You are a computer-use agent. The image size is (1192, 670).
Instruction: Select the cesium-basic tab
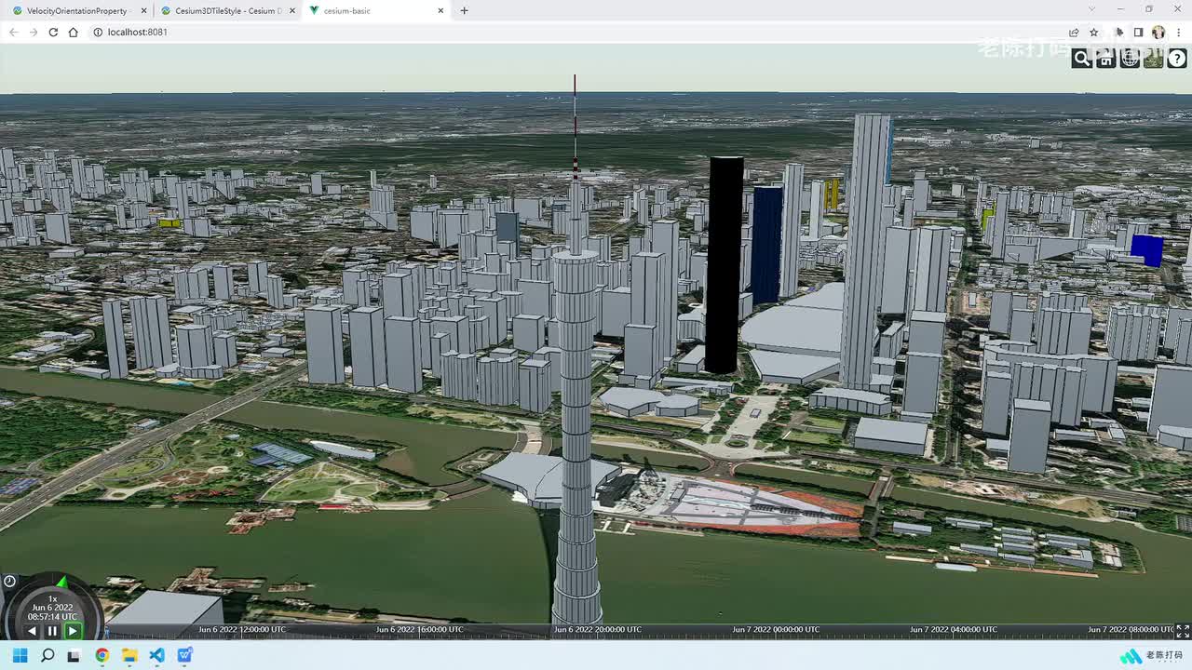(374, 11)
